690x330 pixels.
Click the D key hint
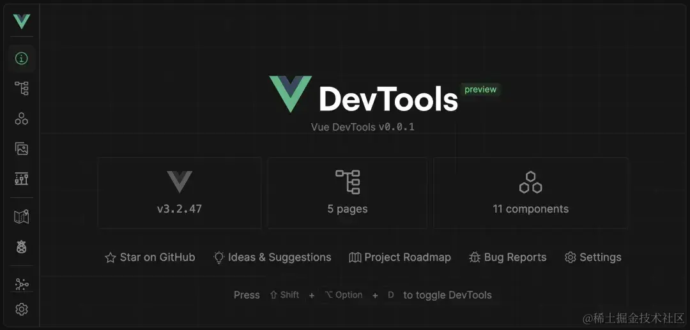(x=391, y=295)
